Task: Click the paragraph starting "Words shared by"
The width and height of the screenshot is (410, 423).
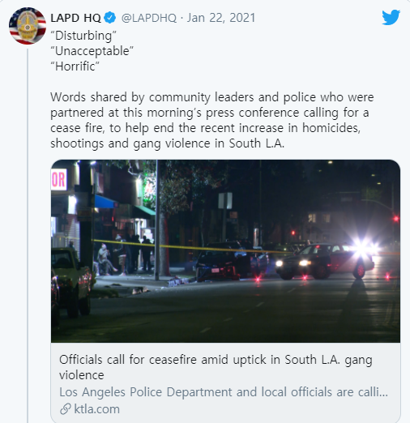Action: pyautogui.click(x=212, y=120)
